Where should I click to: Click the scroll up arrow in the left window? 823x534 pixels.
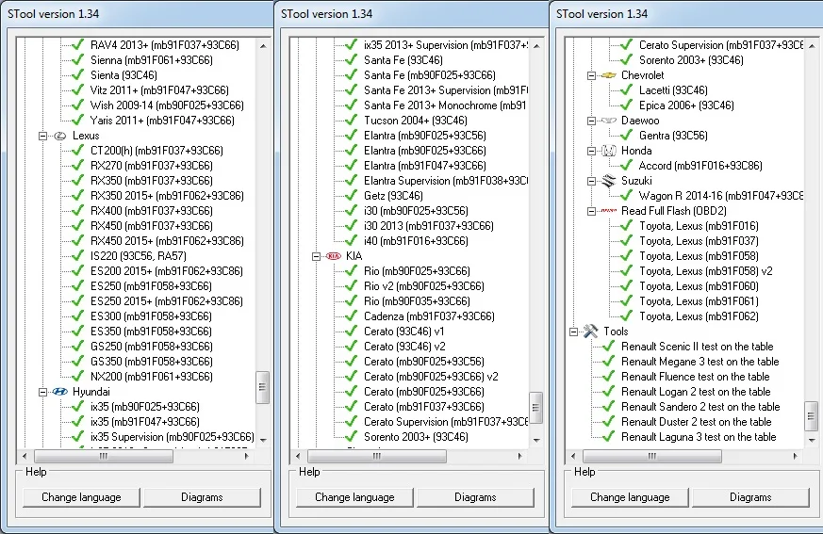coord(263,46)
